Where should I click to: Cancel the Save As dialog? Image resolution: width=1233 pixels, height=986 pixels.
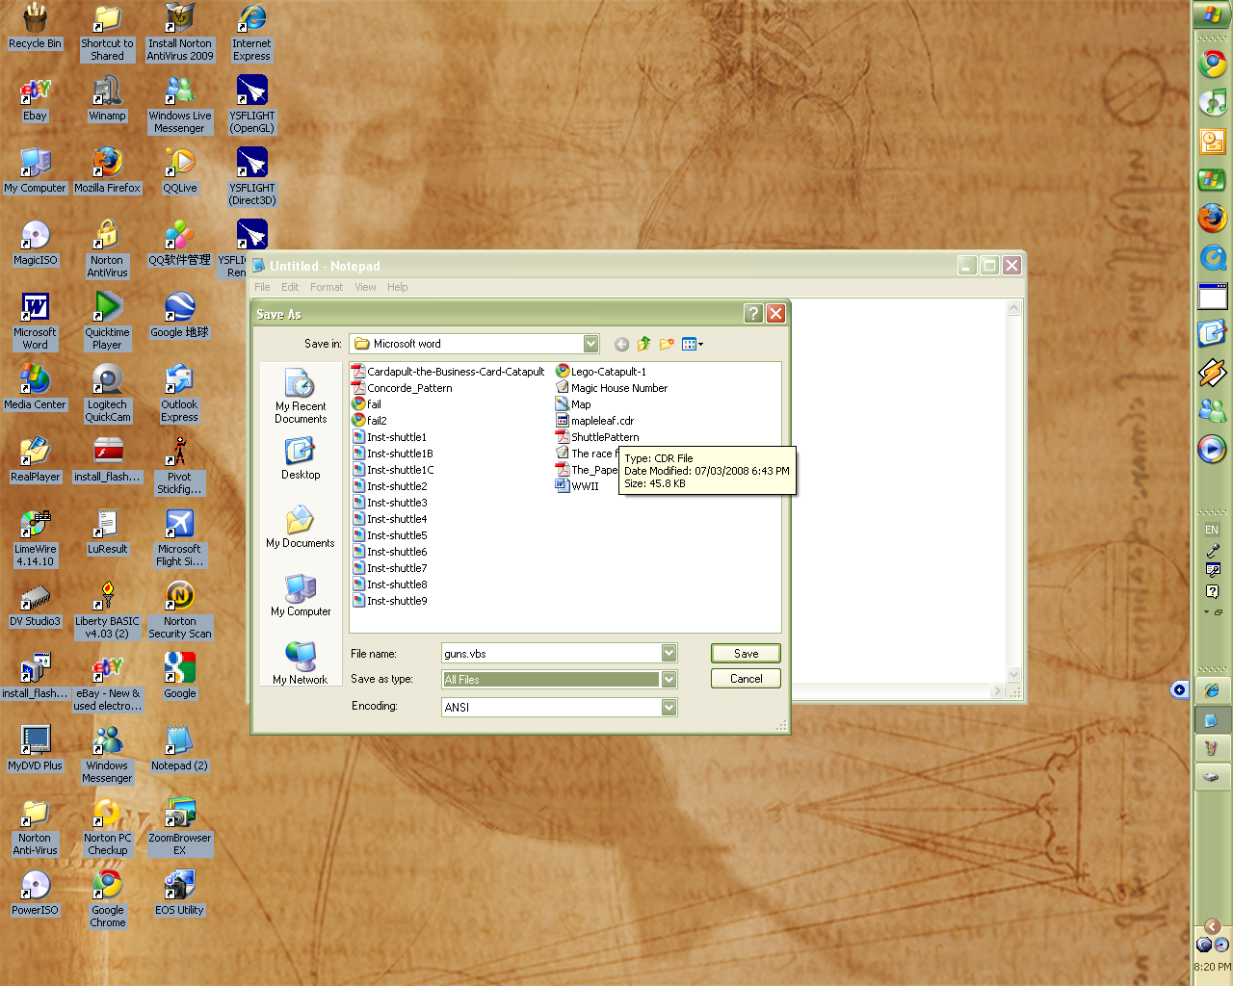(x=745, y=678)
